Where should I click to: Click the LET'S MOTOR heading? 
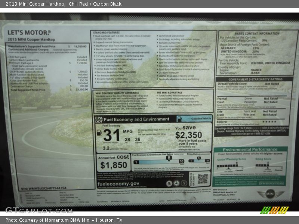point(29,32)
